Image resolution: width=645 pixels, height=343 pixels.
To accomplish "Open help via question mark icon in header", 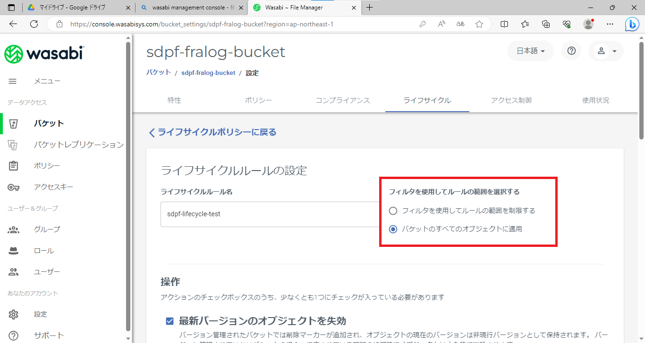I will coord(571,51).
